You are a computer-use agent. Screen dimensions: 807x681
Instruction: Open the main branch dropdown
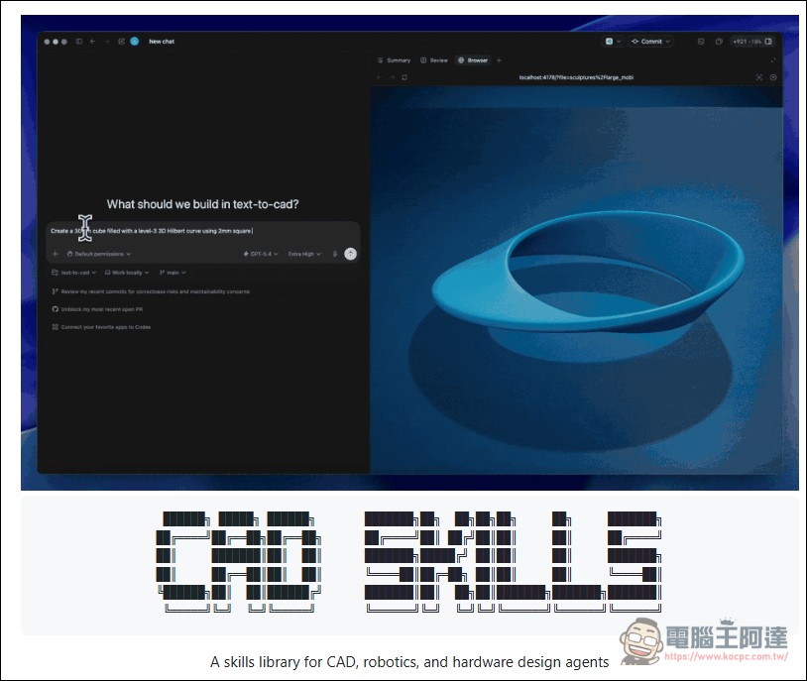[173, 273]
